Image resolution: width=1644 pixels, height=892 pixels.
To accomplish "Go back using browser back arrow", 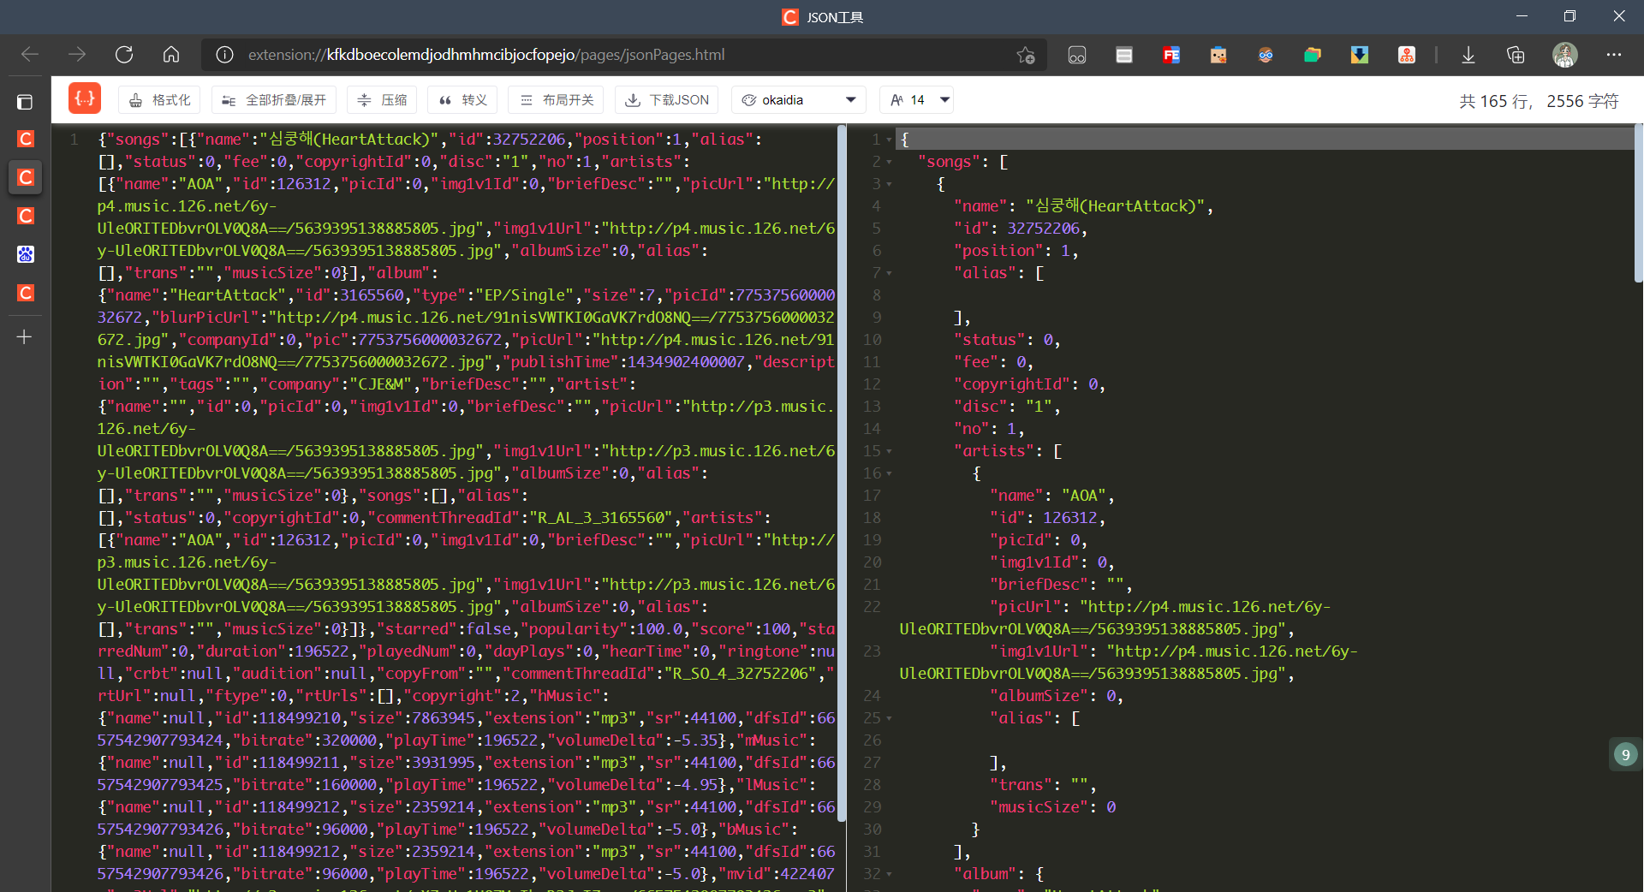I will click(x=30, y=55).
